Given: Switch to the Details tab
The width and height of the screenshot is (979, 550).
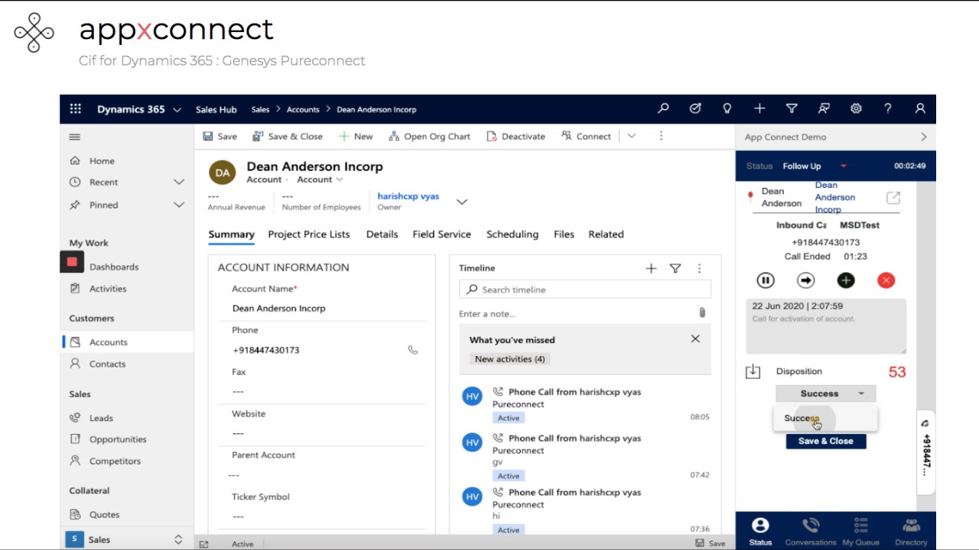Looking at the screenshot, I should point(382,235).
